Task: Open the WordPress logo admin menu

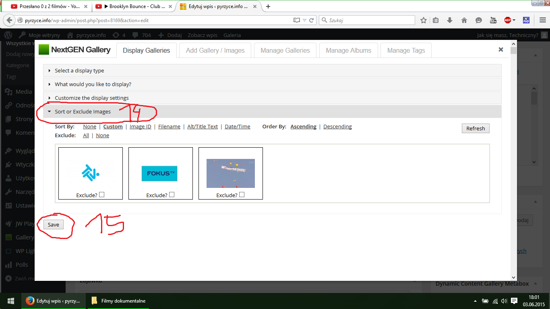Action: pyautogui.click(x=8, y=35)
